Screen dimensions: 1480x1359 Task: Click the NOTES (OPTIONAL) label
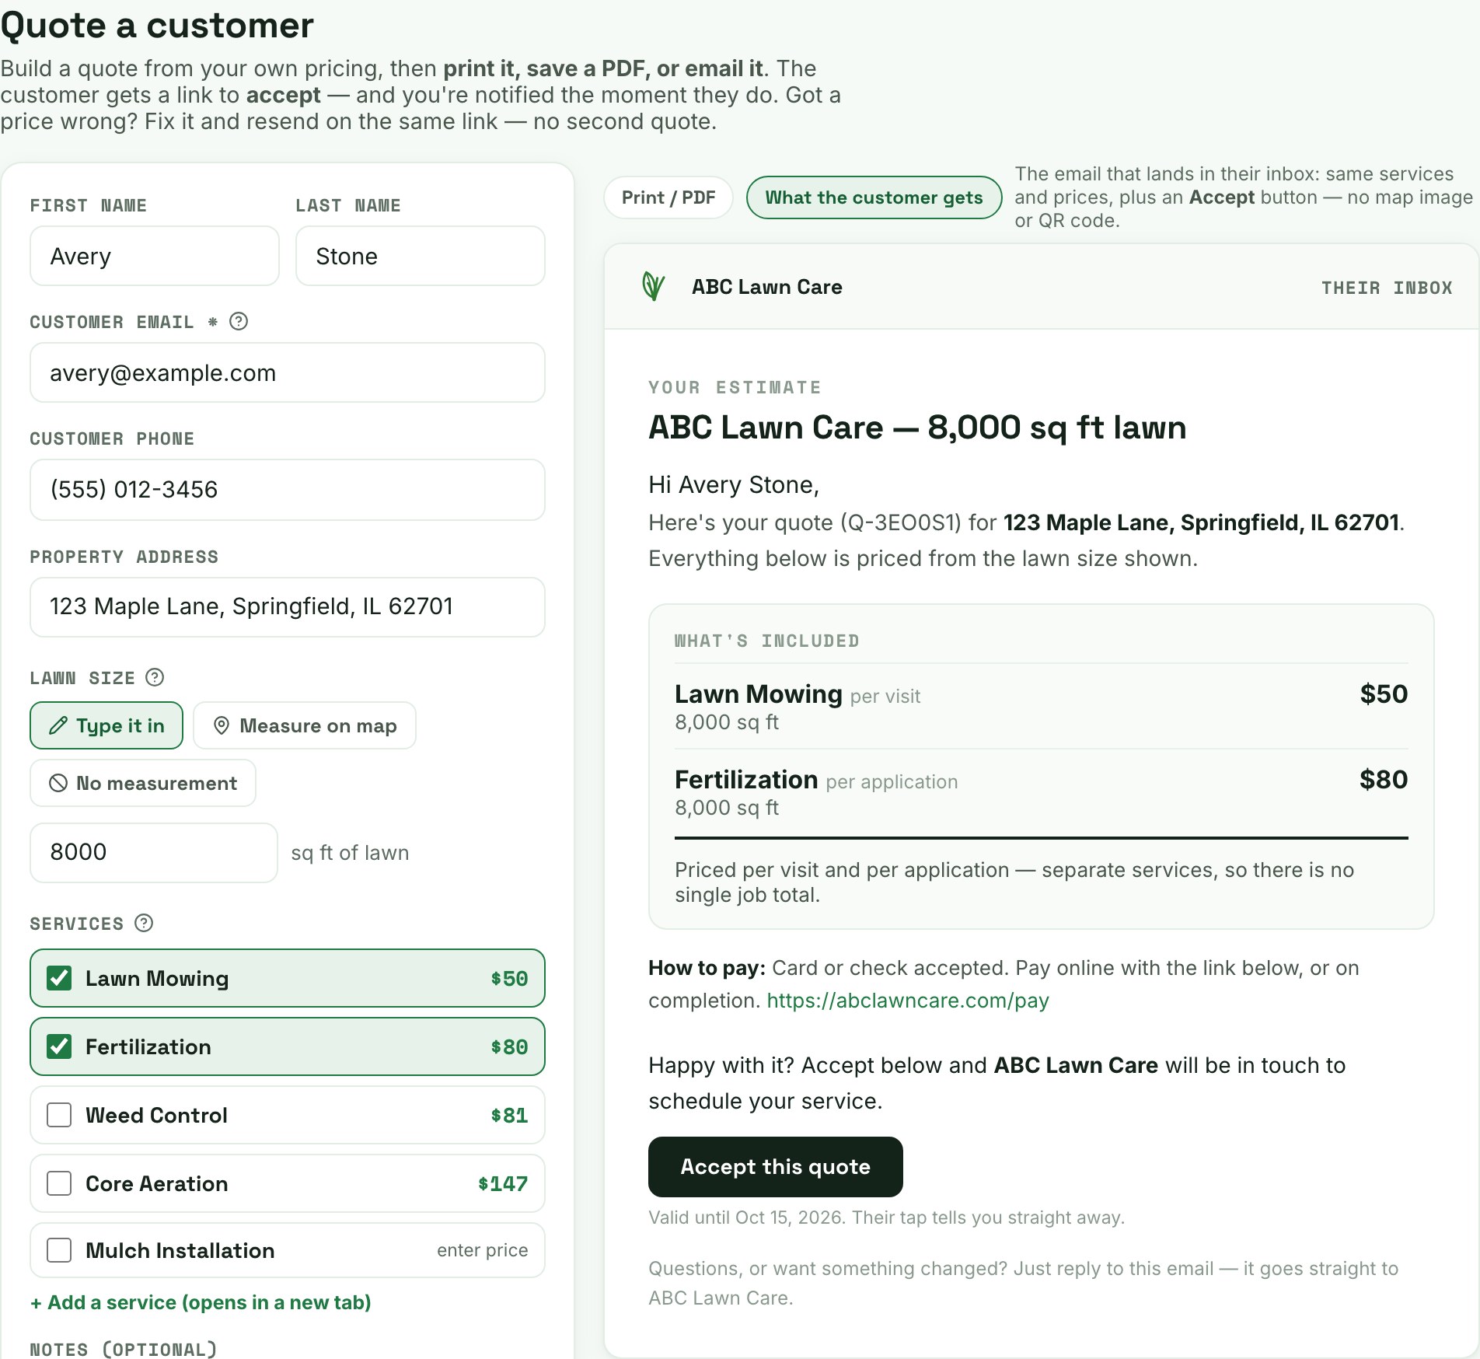(124, 1349)
